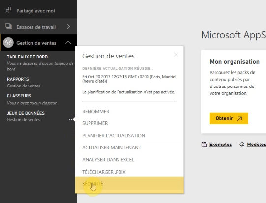Choose SUPPRIMER from the dataset menu

click(95, 123)
